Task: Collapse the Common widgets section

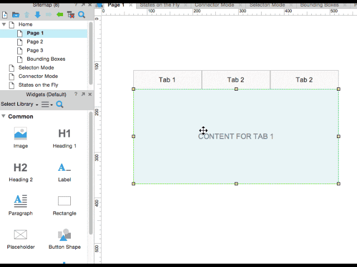Action: point(3,116)
